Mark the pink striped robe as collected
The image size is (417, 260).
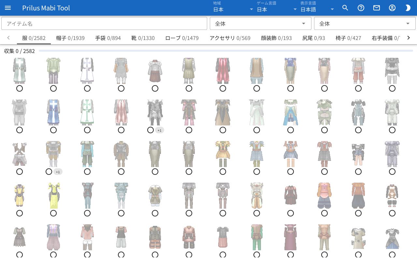121,130
